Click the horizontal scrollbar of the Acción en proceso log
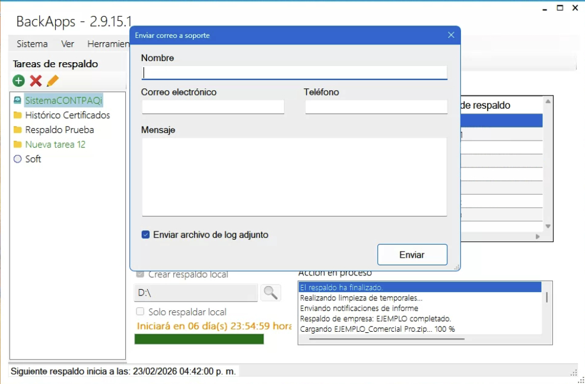The image size is (585, 384). point(386,339)
